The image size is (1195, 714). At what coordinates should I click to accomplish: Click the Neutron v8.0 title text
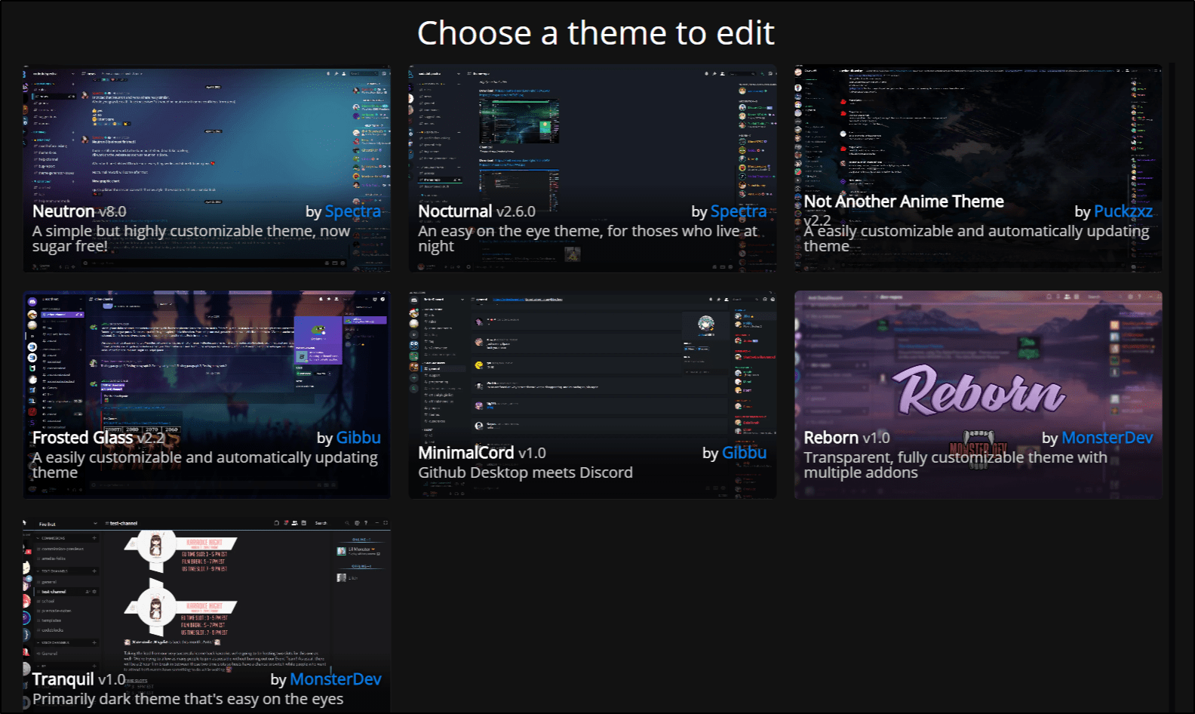click(x=79, y=211)
